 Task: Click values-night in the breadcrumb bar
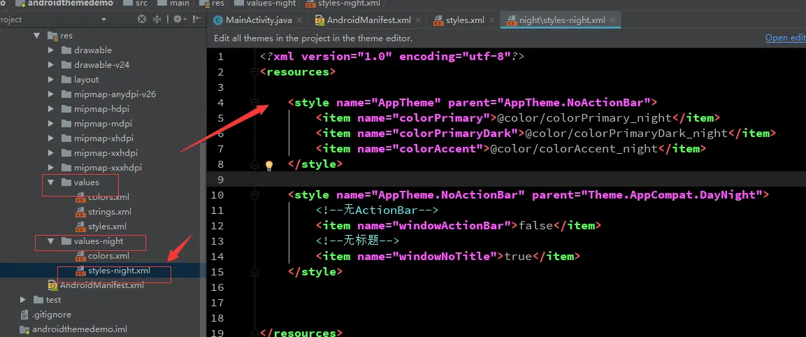[271, 3]
